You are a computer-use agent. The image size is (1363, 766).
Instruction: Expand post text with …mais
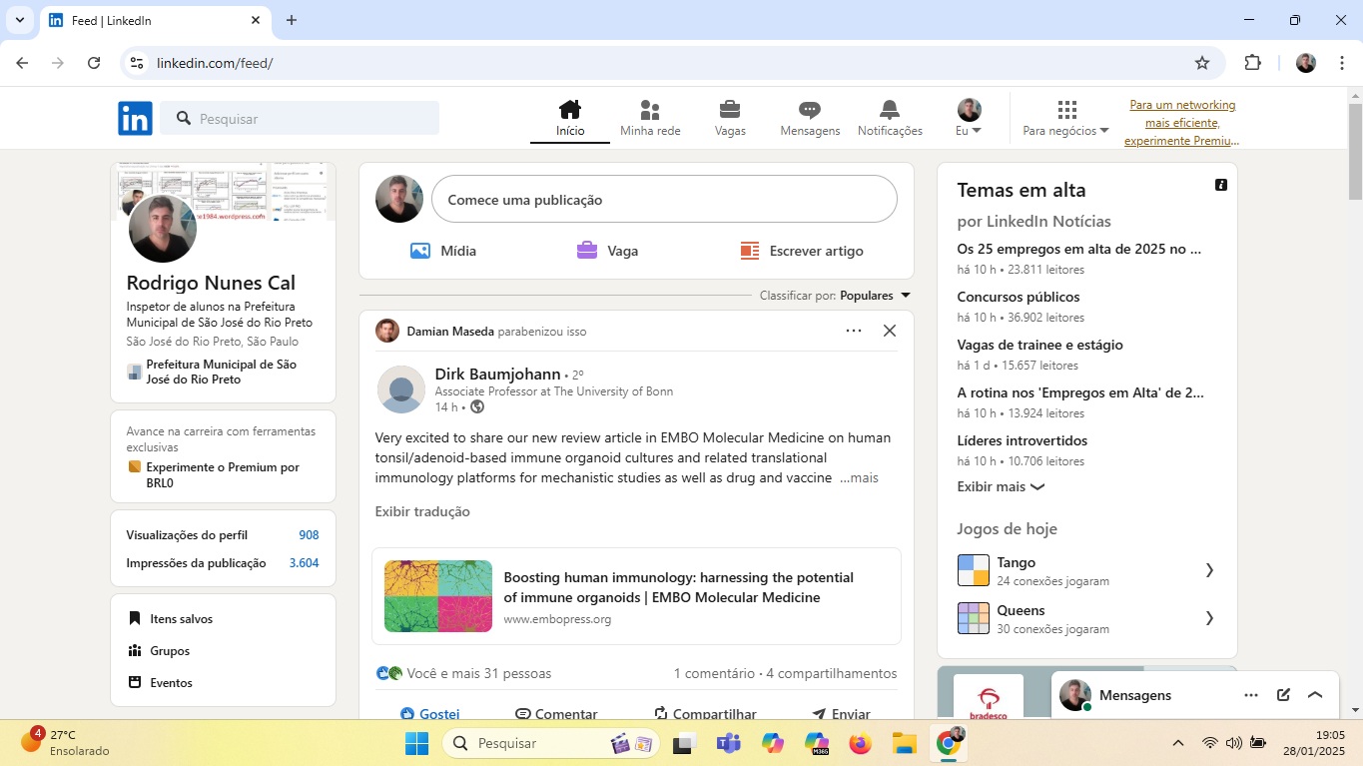pyautogui.click(x=859, y=477)
